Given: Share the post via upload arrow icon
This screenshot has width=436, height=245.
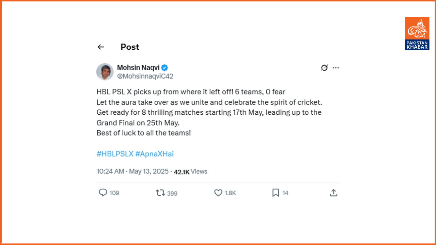Looking at the screenshot, I should click(333, 193).
